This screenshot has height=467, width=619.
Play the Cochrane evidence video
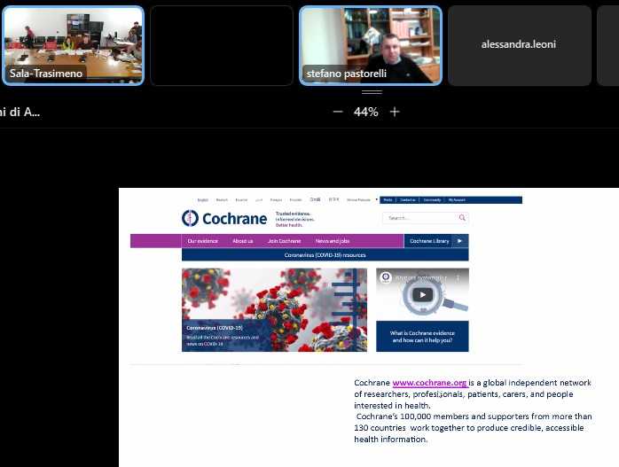click(x=422, y=294)
